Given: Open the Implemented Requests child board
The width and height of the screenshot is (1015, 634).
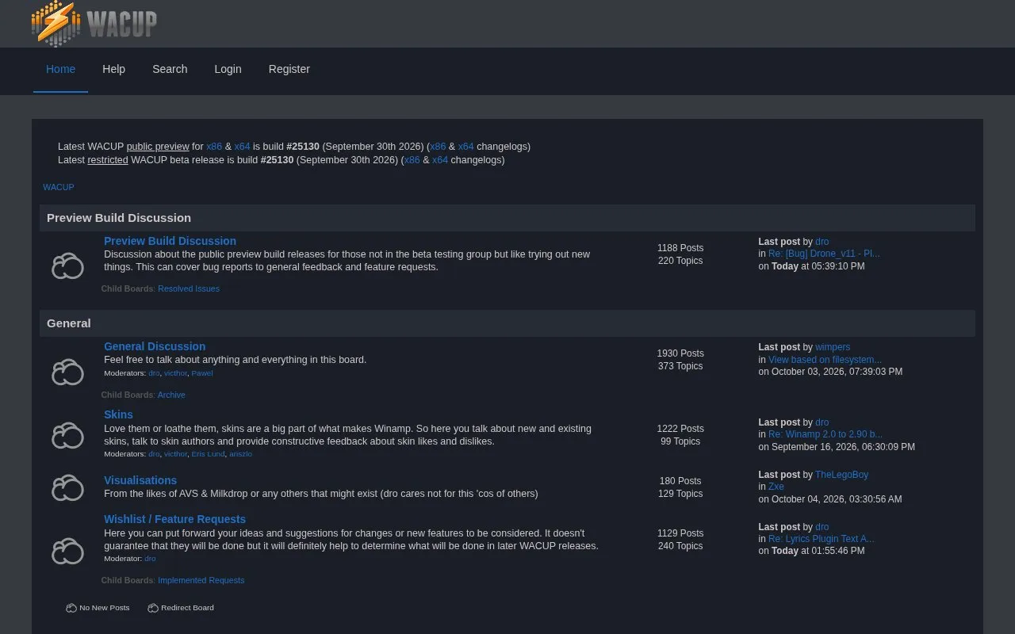Looking at the screenshot, I should tap(201, 580).
